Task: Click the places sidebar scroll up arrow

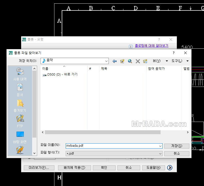Action: point(34,69)
